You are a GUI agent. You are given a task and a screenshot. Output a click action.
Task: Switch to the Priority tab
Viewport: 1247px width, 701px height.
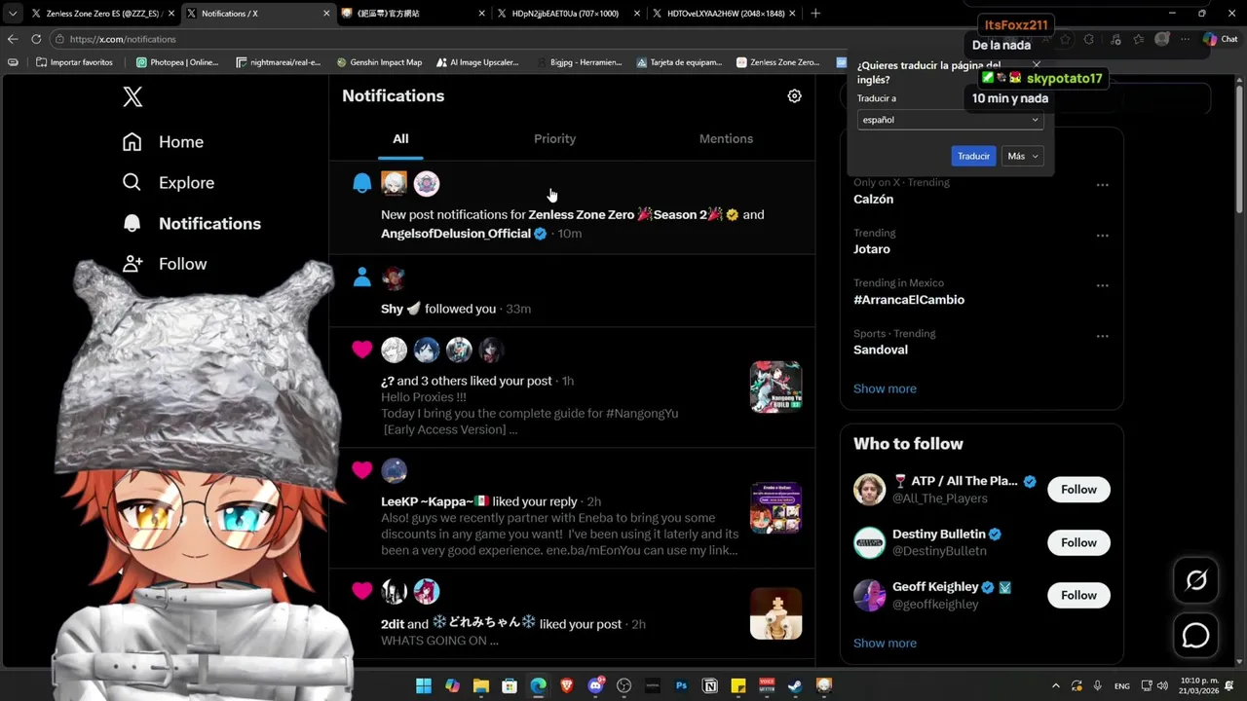click(x=555, y=139)
